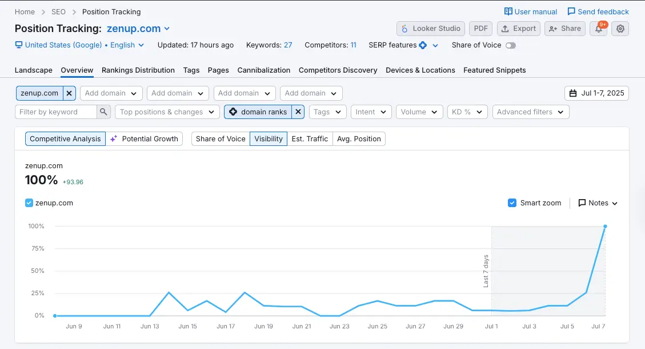Screen dimensions: 645x349
Task: Click the Home breadcrumb link
Action: click(25, 11)
